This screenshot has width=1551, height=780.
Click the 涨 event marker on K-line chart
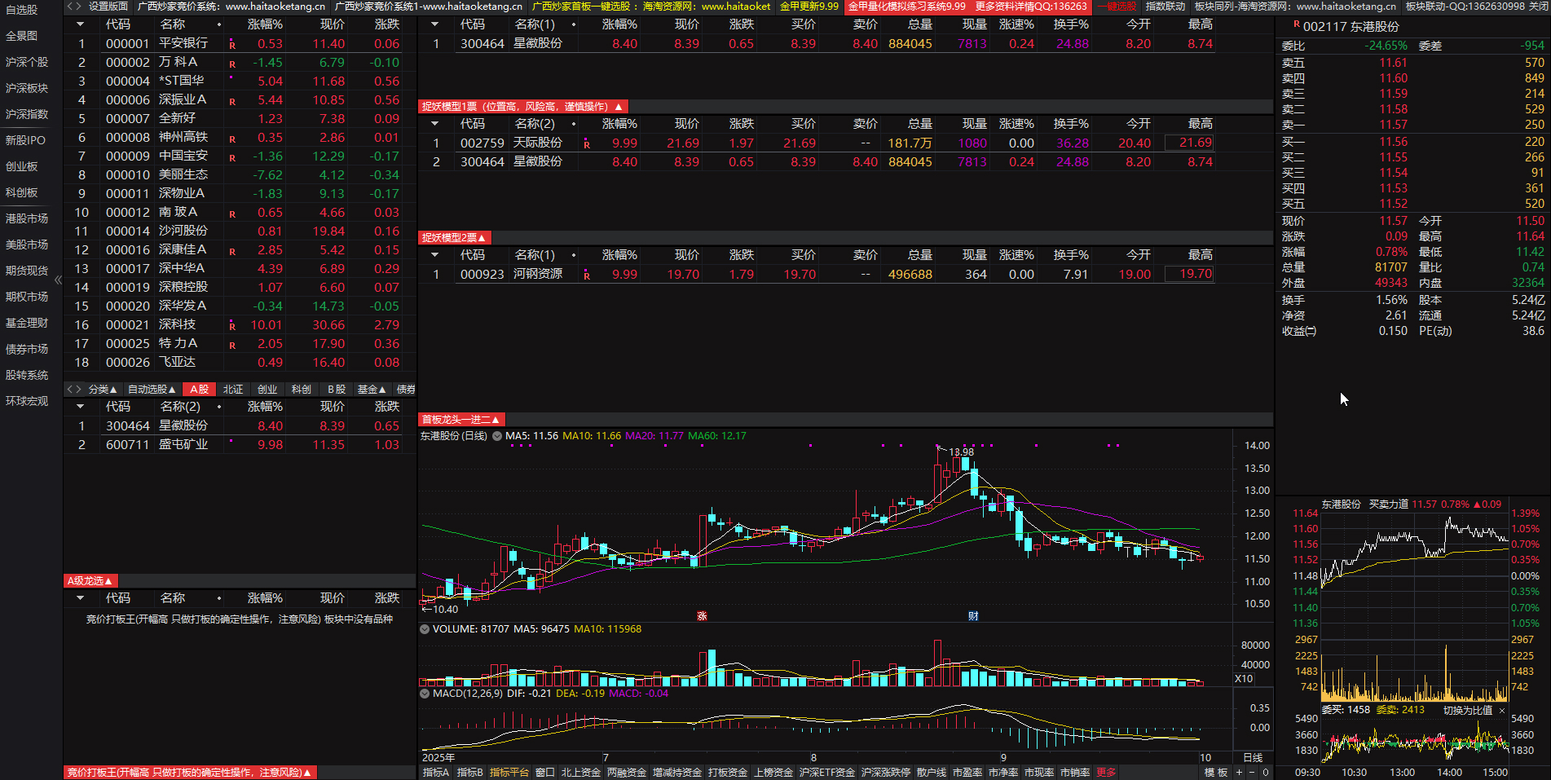click(702, 616)
